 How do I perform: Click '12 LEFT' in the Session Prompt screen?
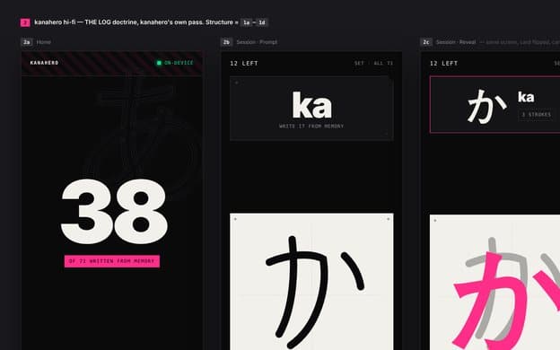click(244, 63)
